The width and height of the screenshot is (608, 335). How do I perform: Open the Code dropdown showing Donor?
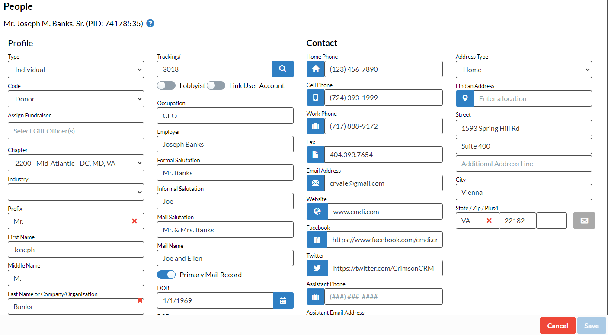point(76,99)
